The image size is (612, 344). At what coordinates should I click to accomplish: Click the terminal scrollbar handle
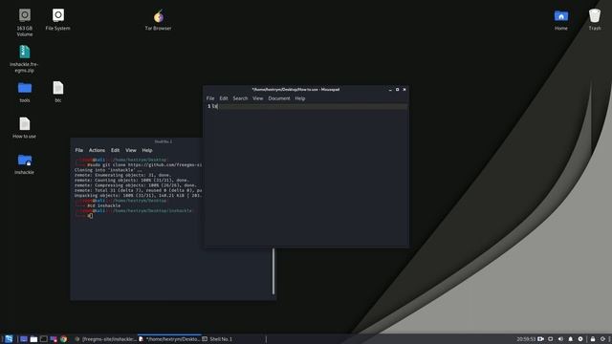pos(273,271)
